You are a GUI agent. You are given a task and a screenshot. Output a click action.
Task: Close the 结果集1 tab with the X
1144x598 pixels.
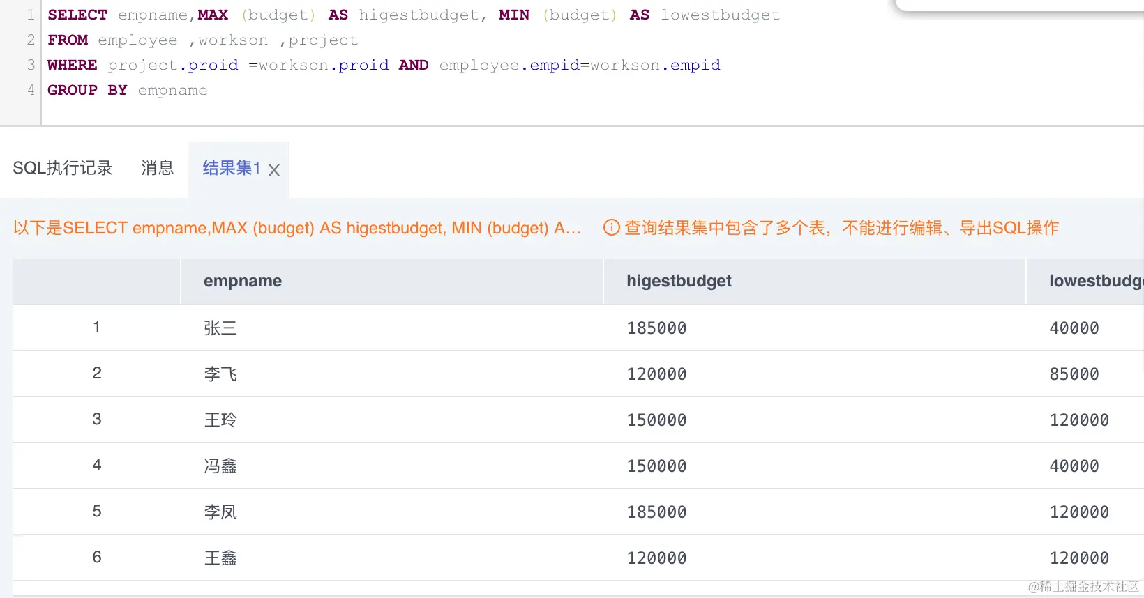coord(274,170)
